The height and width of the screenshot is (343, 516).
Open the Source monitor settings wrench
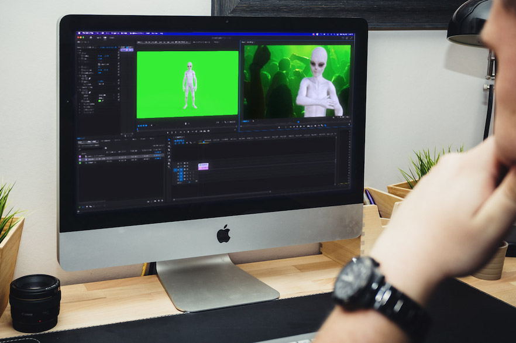(x=225, y=122)
